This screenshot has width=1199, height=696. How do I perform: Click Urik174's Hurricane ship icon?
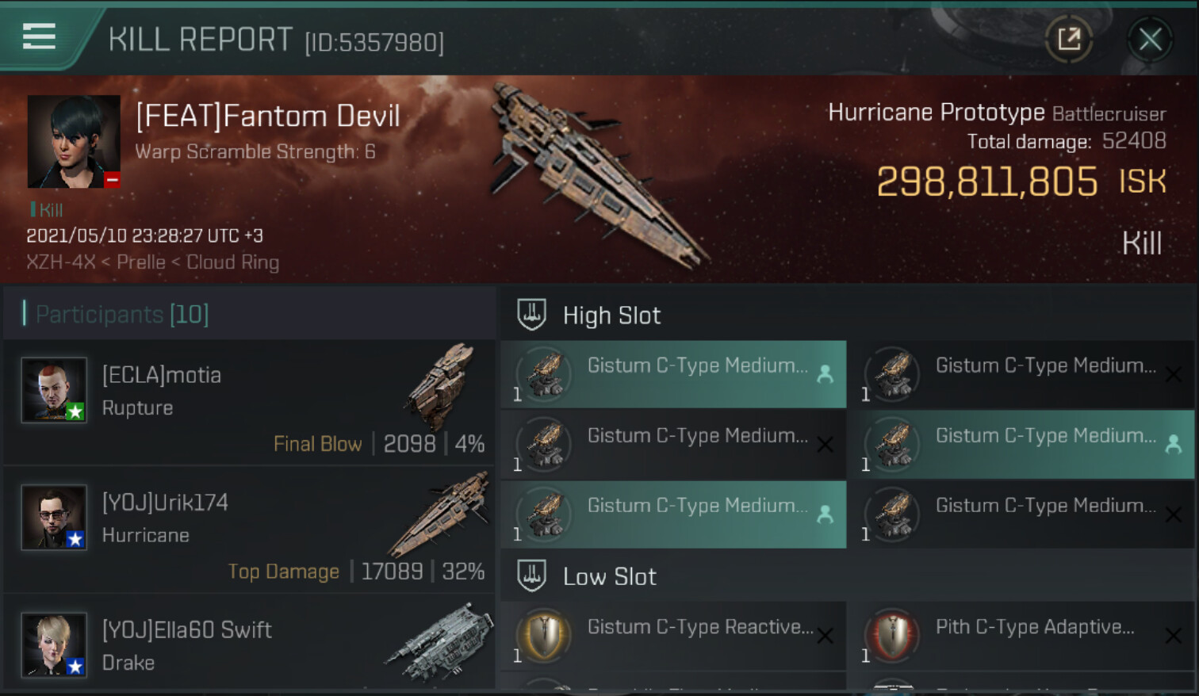(x=439, y=514)
